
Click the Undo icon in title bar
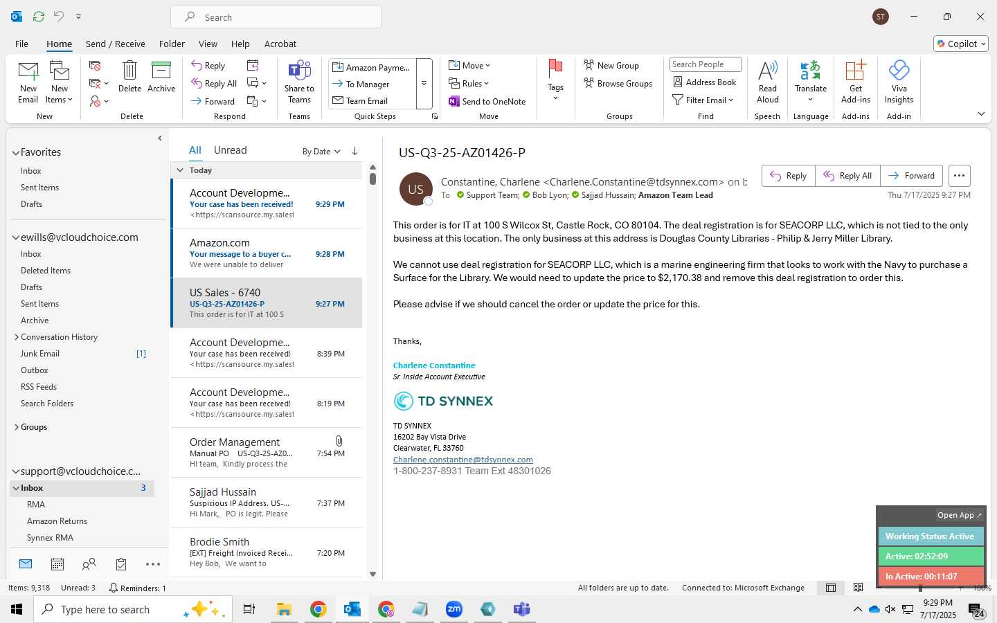click(x=59, y=16)
